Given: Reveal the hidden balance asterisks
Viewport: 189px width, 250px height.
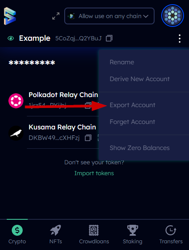Looking at the screenshot, I should coord(32,63).
